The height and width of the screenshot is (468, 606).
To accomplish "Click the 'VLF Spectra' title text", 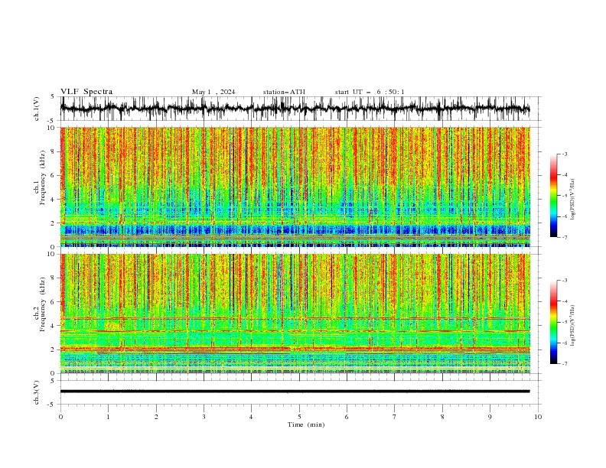I will click(86, 92).
